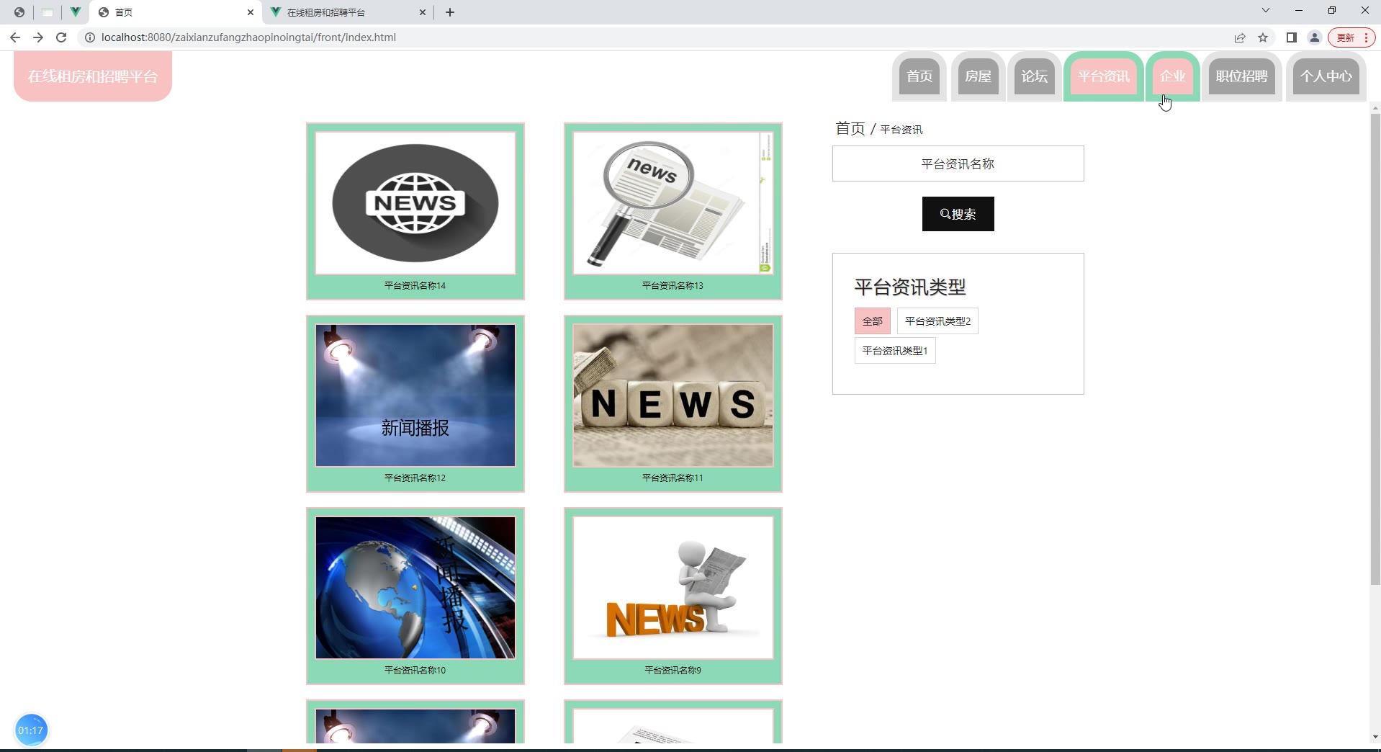Open the 平台资讯名称13 magnifier newspaper thumbnail
The image size is (1381, 752).
(673, 203)
